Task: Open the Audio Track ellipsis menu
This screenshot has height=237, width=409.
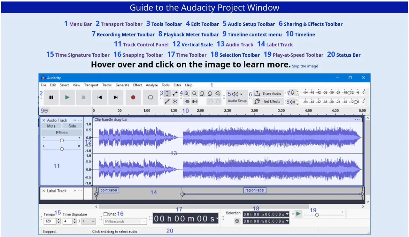Action: click(x=80, y=120)
